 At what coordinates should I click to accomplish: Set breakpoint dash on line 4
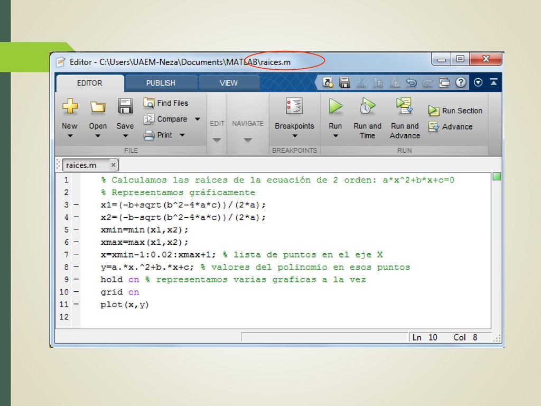pos(76,217)
